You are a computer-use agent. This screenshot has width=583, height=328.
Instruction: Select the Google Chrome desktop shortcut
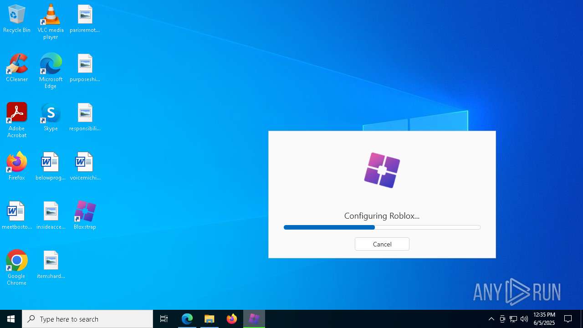[x=17, y=268]
